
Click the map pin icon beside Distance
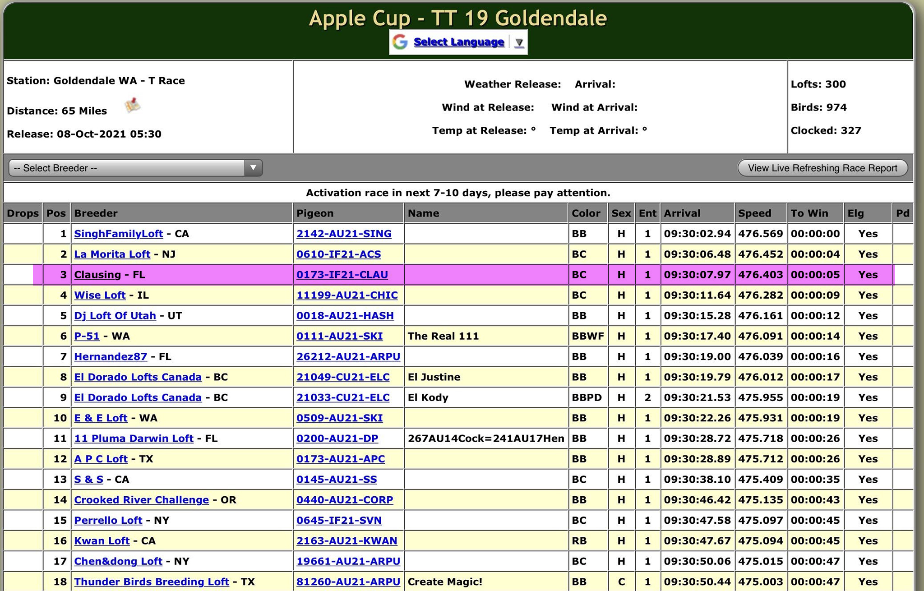point(132,106)
